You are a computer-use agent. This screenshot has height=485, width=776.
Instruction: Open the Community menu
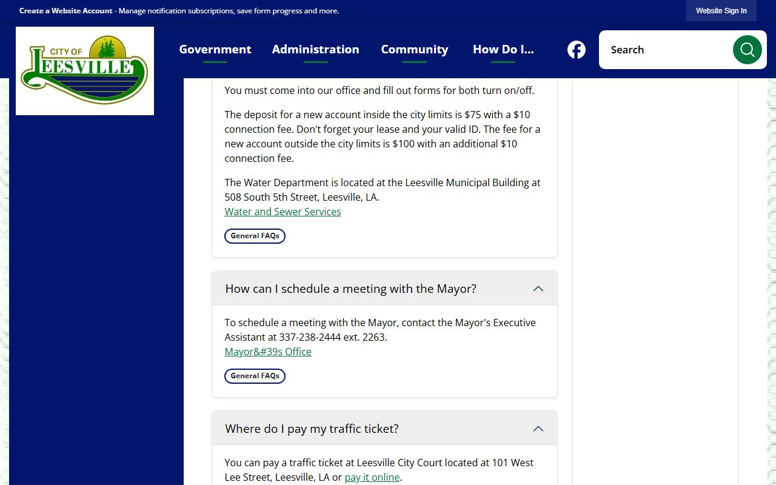click(x=415, y=50)
